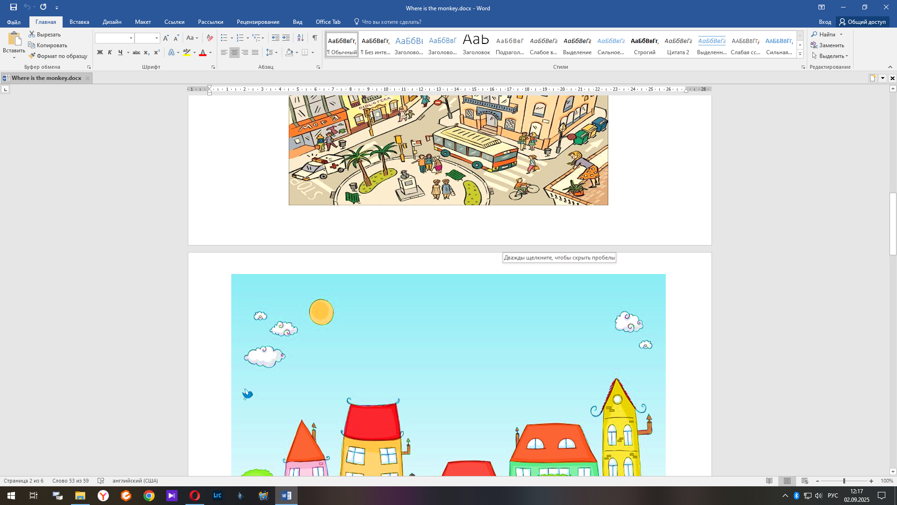Image resolution: width=897 pixels, height=505 pixels.
Task: Open the Вставка ribbon tab
Action: pos(79,22)
